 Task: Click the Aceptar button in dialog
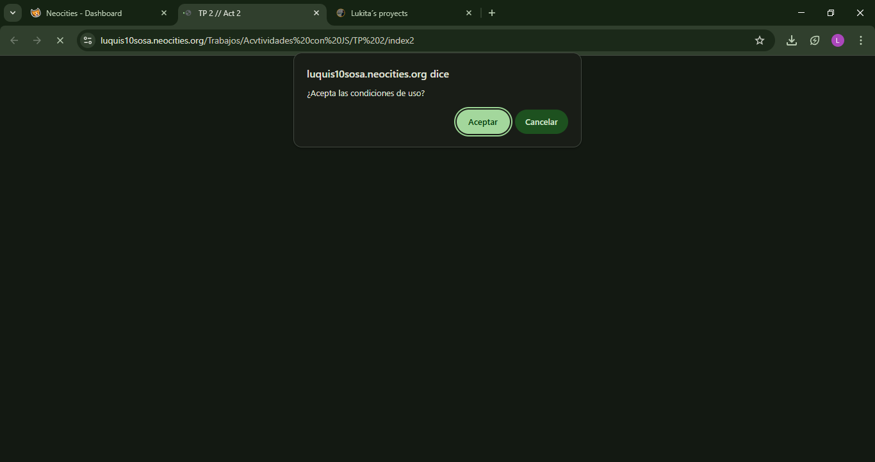pyautogui.click(x=483, y=122)
